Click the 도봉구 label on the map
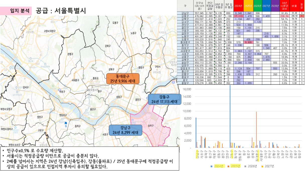This screenshot has width=305, height=171. click(x=116, y=23)
